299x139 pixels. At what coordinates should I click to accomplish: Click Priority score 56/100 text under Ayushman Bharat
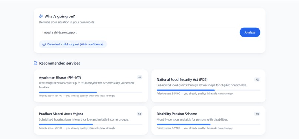[x=77, y=96]
